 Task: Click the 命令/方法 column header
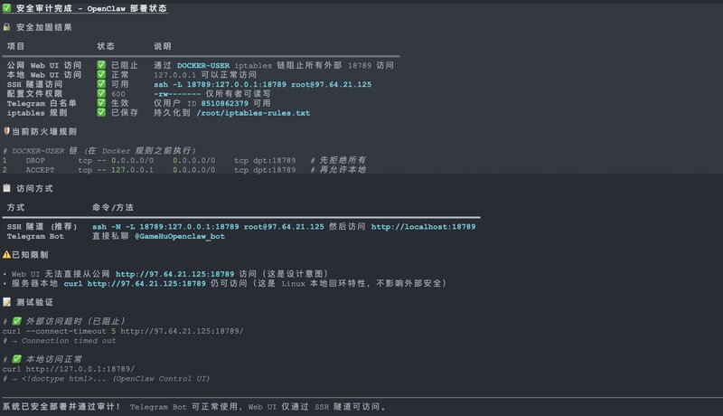(114, 207)
